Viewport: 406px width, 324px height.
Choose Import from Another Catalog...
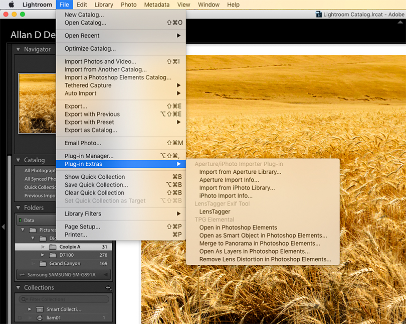pyautogui.click(x=121, y=69)
